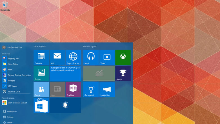Open File Explorer from Start menu
220x124 pixels.
tap(10, 111)
